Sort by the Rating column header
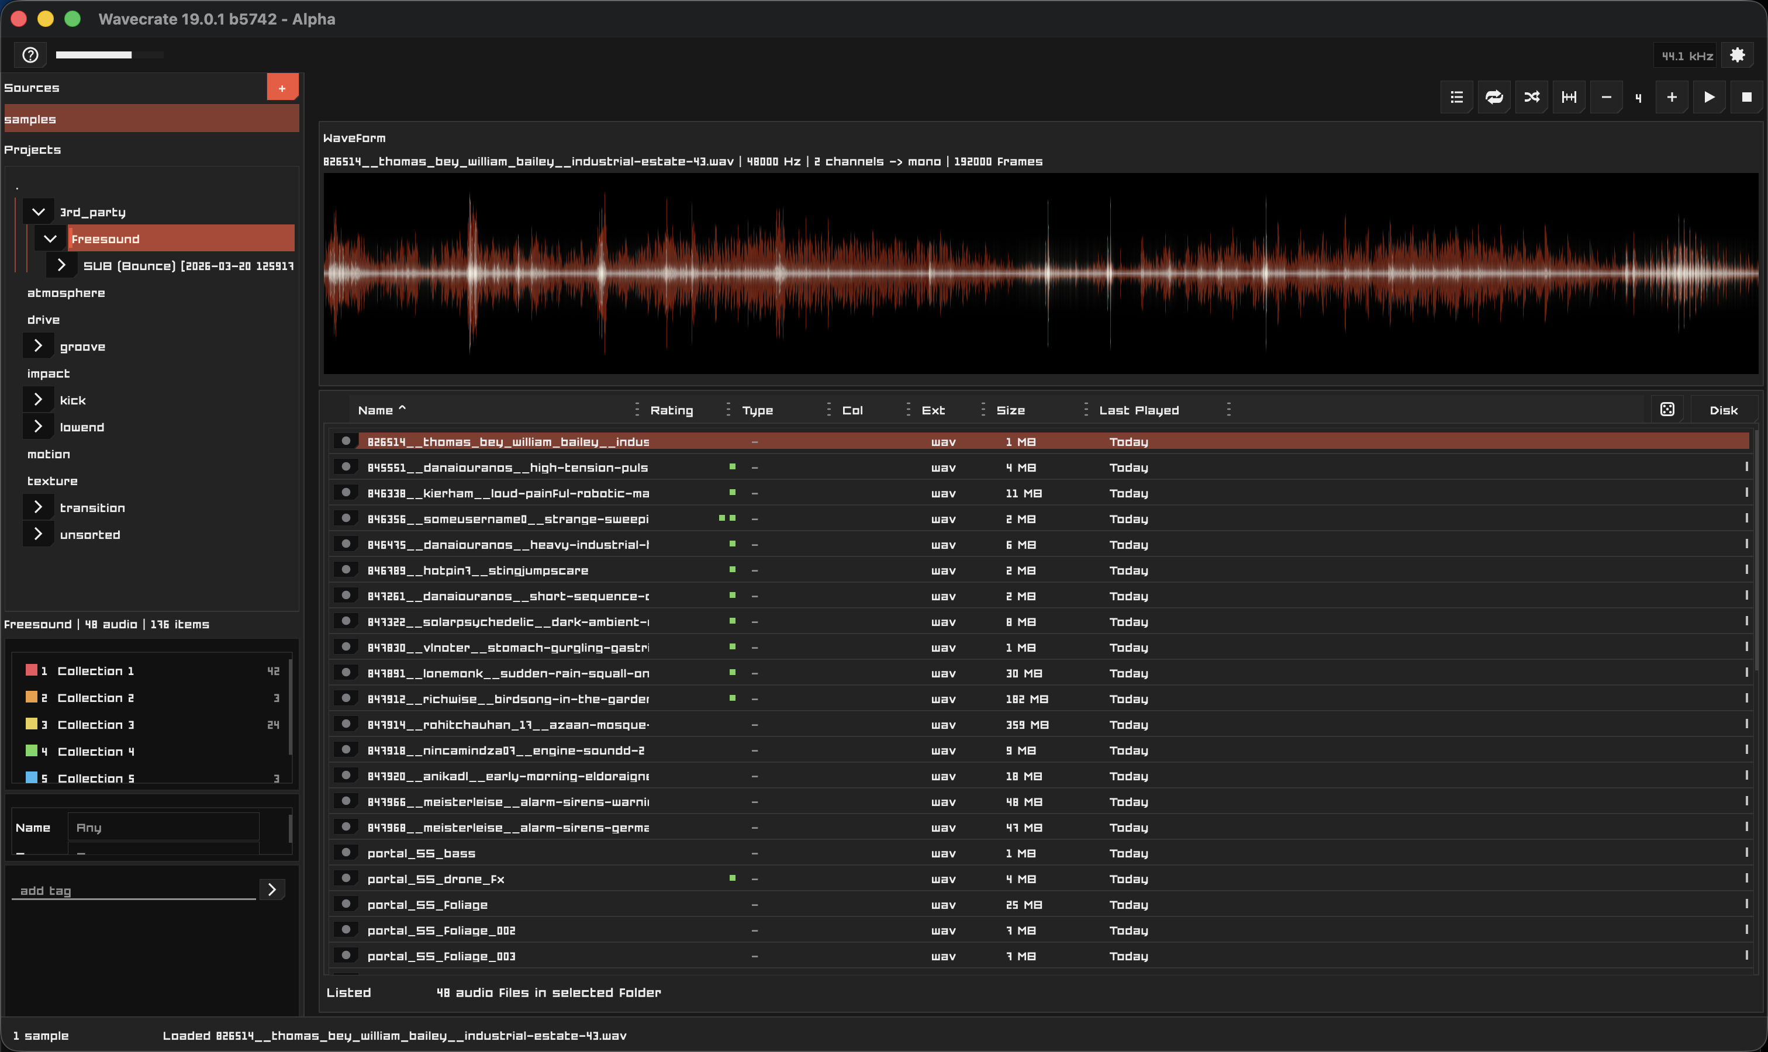1768x1052 pixels. pos(672,410)
